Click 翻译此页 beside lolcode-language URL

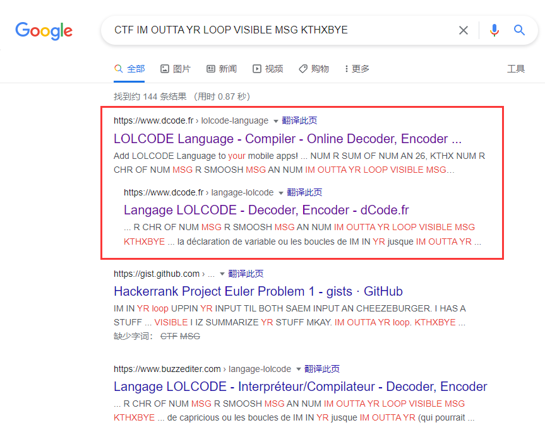point(299,120)
